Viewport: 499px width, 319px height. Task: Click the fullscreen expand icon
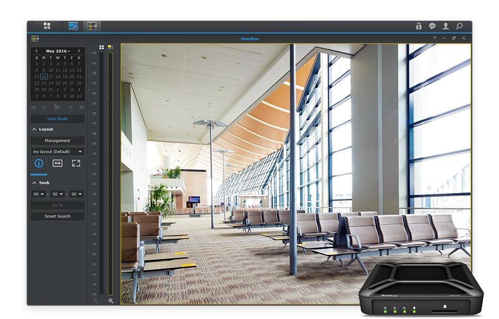tap(76, 163)
